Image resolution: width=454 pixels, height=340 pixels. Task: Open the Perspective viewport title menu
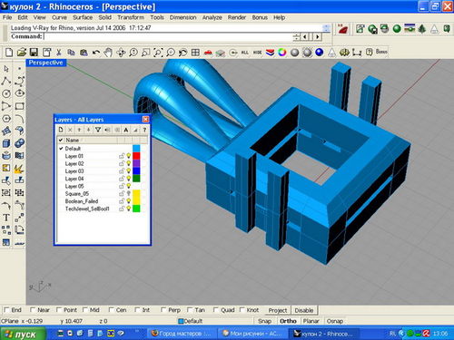(45, 63)
